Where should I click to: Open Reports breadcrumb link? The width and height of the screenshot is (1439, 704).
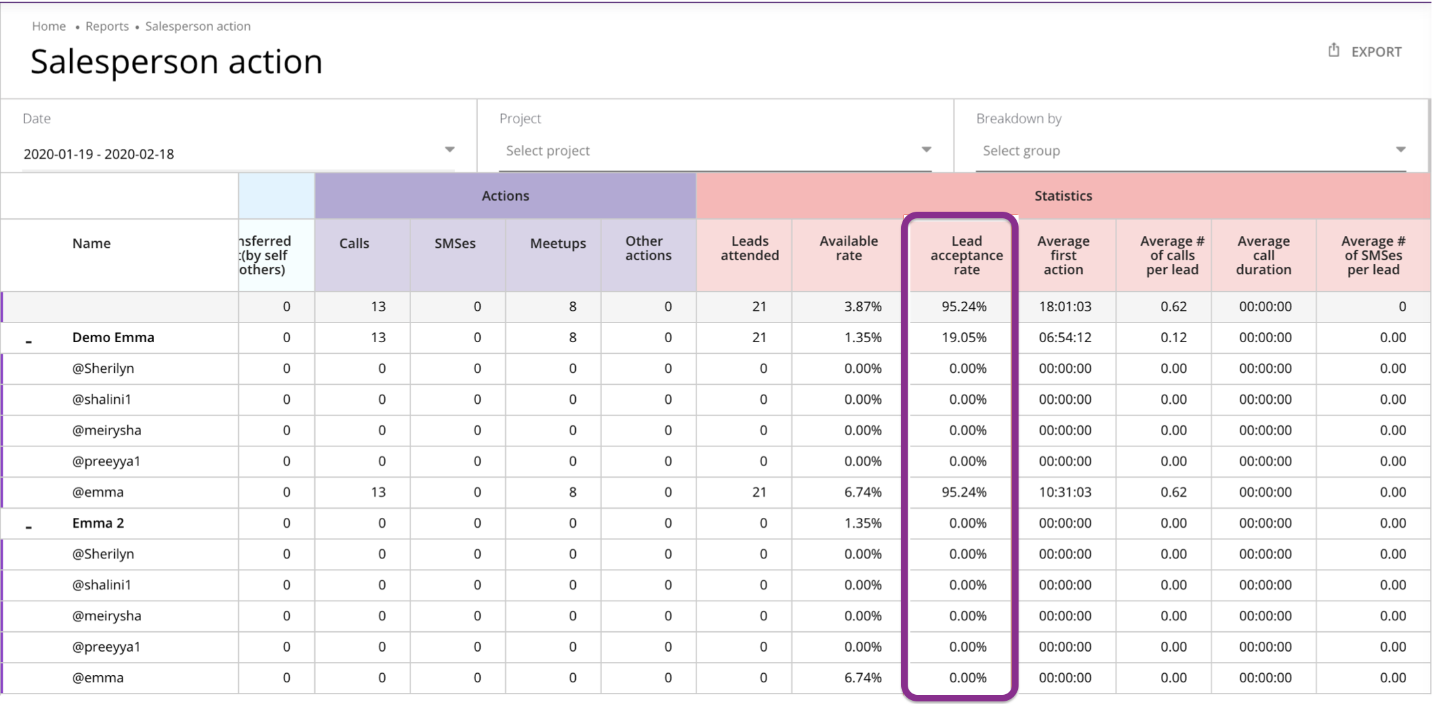click(x=107, y=26)
